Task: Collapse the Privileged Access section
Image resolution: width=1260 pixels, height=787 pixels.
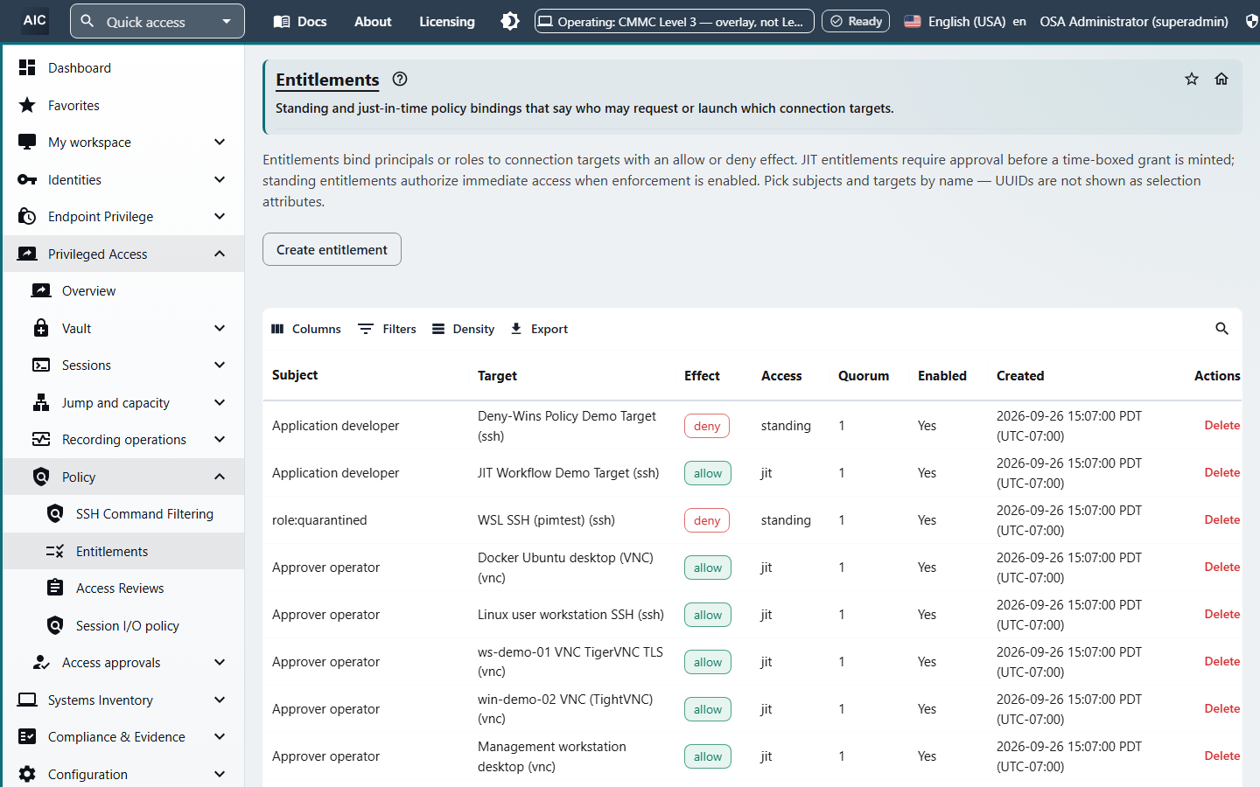Action: (122, 254)
